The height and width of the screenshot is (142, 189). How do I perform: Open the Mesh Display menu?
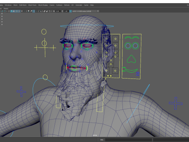(x=43, y=5)
